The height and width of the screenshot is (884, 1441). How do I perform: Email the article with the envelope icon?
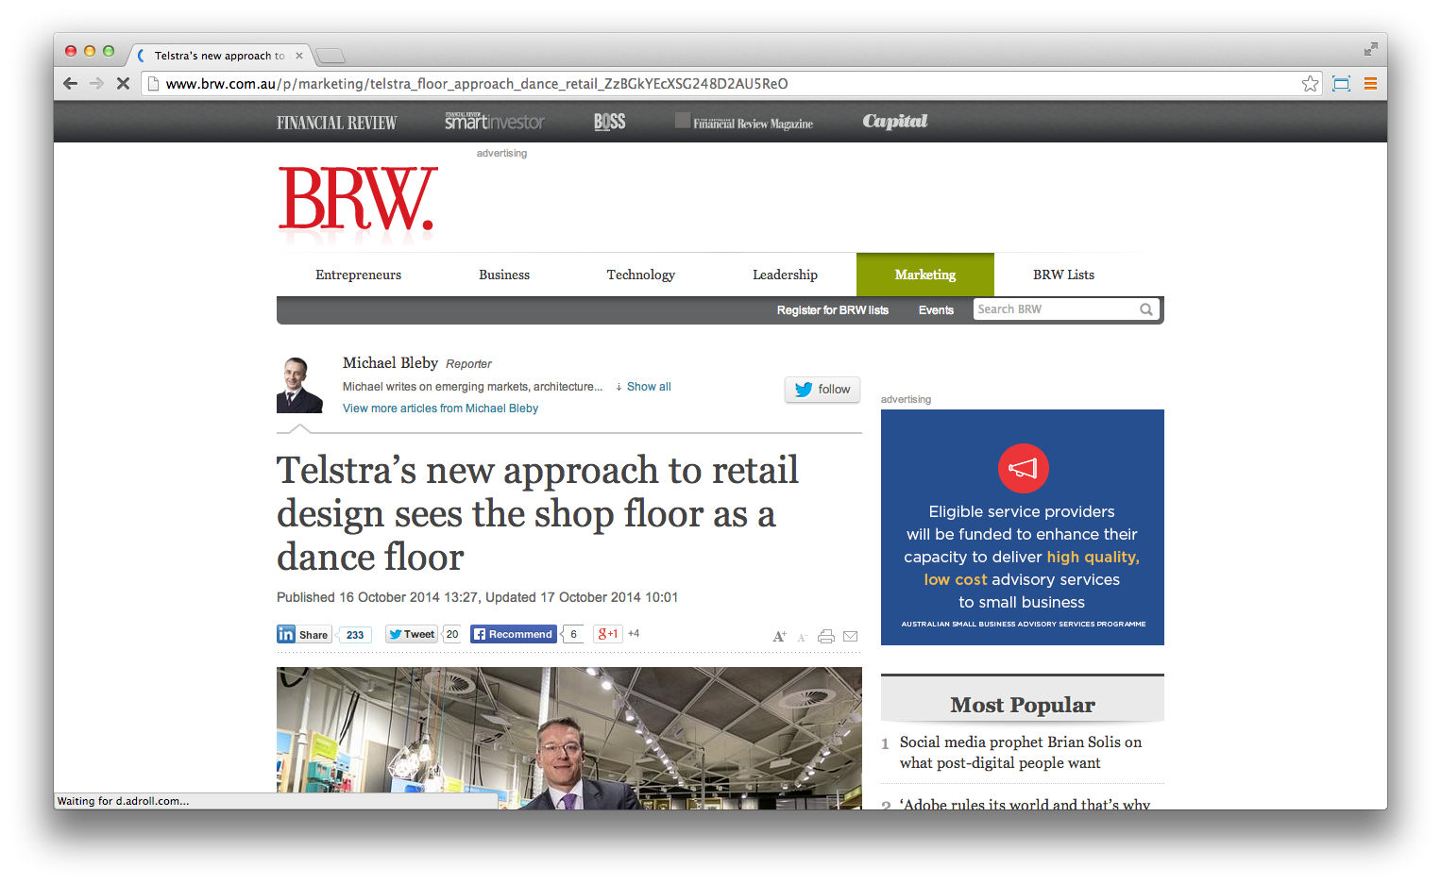(x=850, y=637)
